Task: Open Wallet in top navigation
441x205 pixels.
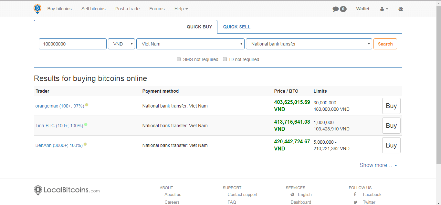Action: [x=363, y=9]
